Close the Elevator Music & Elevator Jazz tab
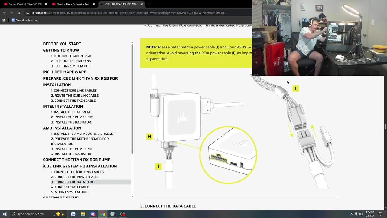Image resolution: width=387 pixels, height=218 pixels. click(x=94, y=4)
